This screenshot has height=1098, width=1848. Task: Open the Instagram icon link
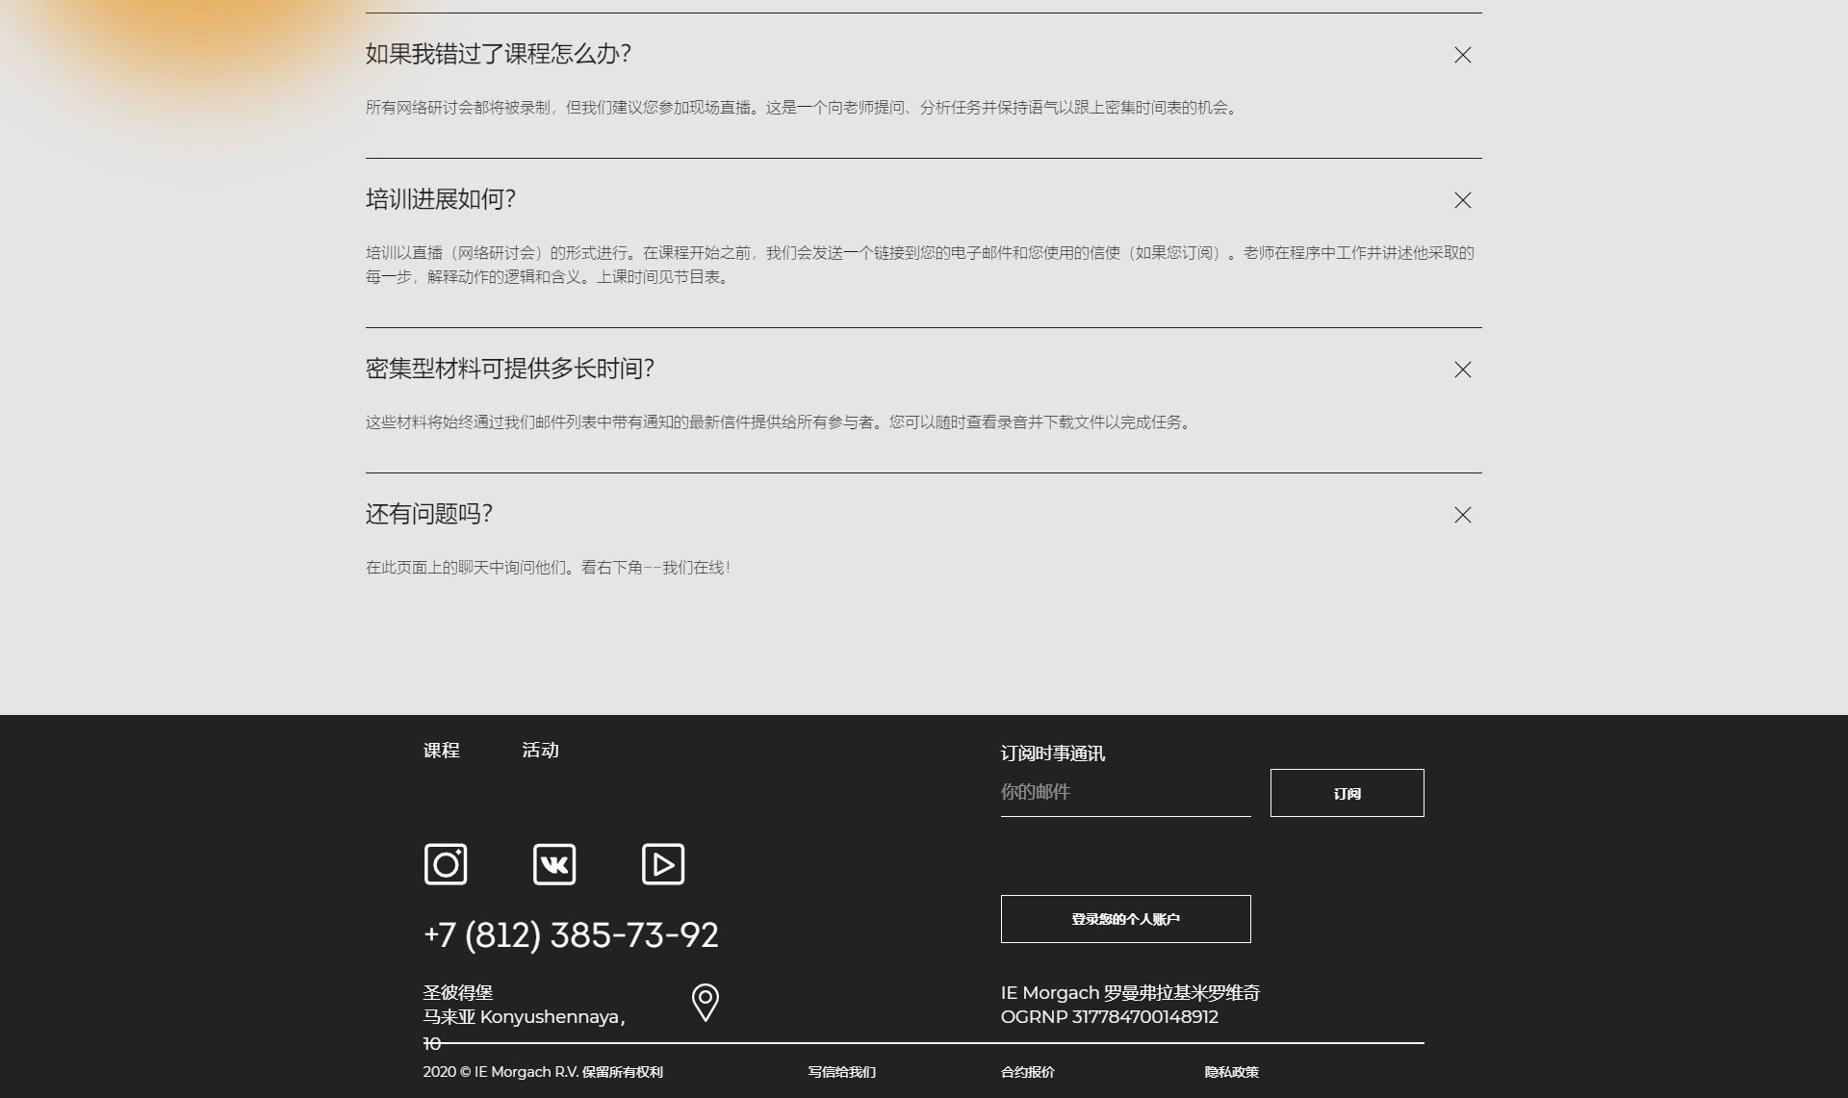click(x=446, y=864)
